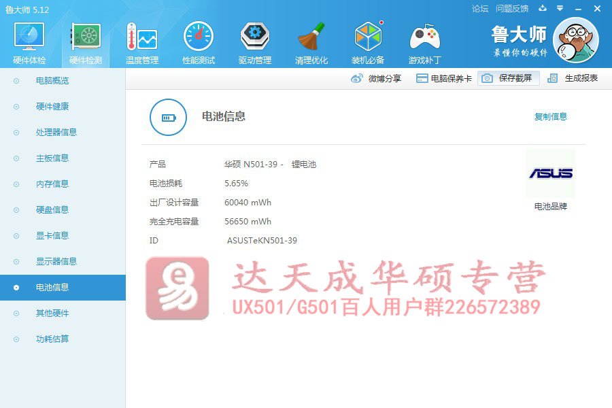
Task: Select 处理器信息 in sidebar
Action: 63,133
